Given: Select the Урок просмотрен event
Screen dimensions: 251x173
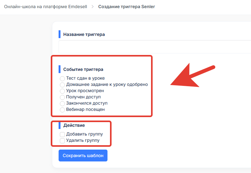Looking at the screenshot, I should pos(62,91).
